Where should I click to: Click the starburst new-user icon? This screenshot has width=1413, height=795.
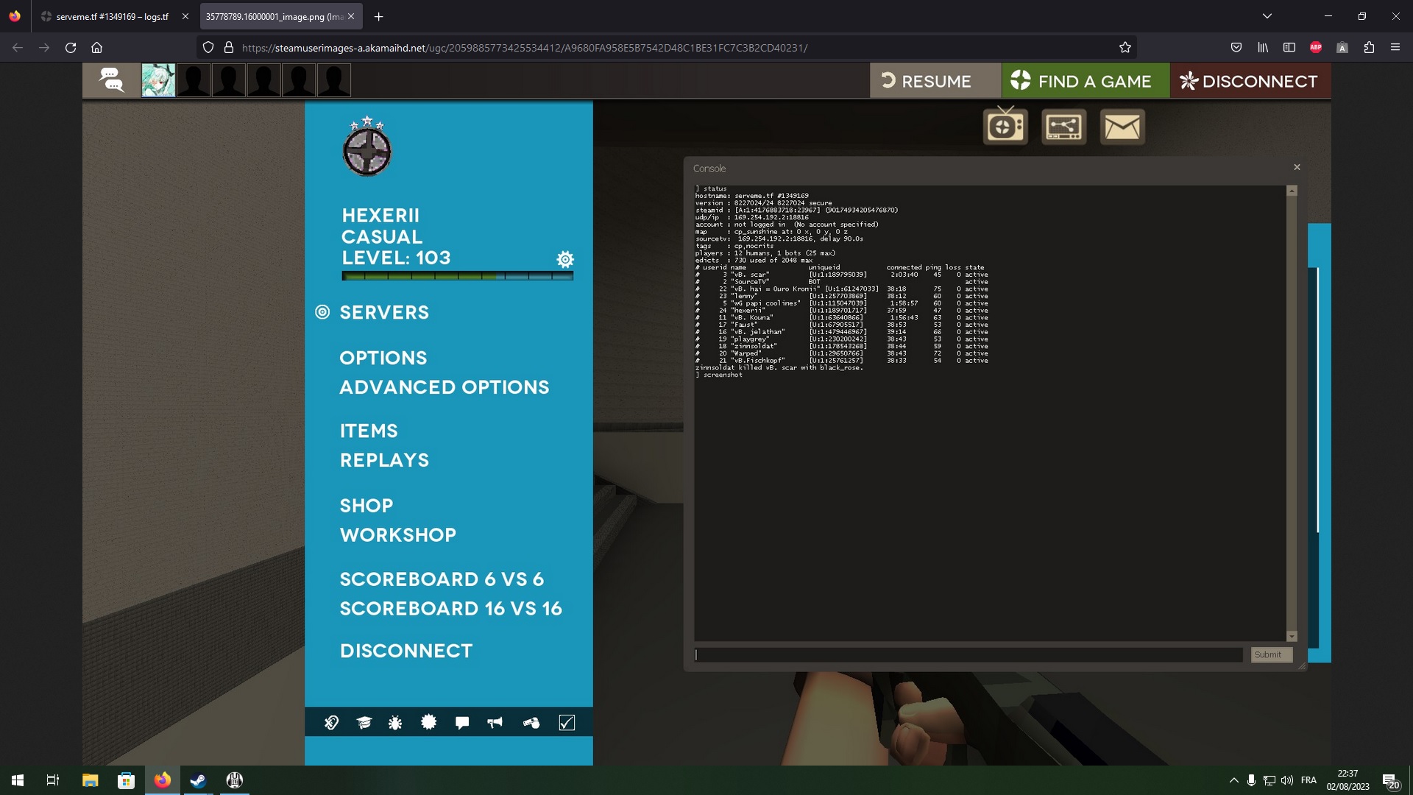pos(428,722)
